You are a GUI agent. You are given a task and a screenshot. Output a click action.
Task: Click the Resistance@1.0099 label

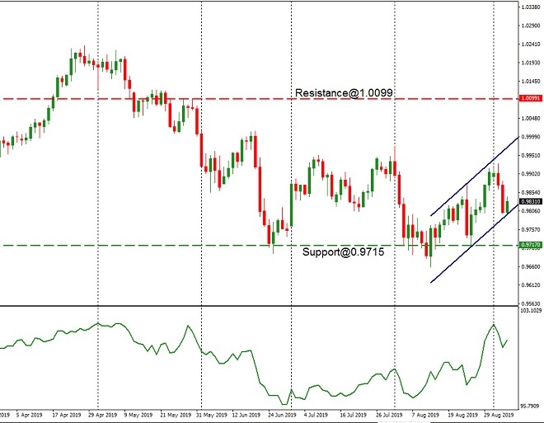pyautogui.click(x=344, y=92)
